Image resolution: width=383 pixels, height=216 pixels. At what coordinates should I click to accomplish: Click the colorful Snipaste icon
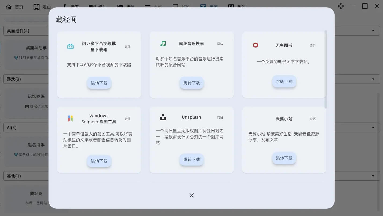coord(70,119)
